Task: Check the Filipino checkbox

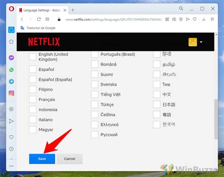Action: pos(33,90)
